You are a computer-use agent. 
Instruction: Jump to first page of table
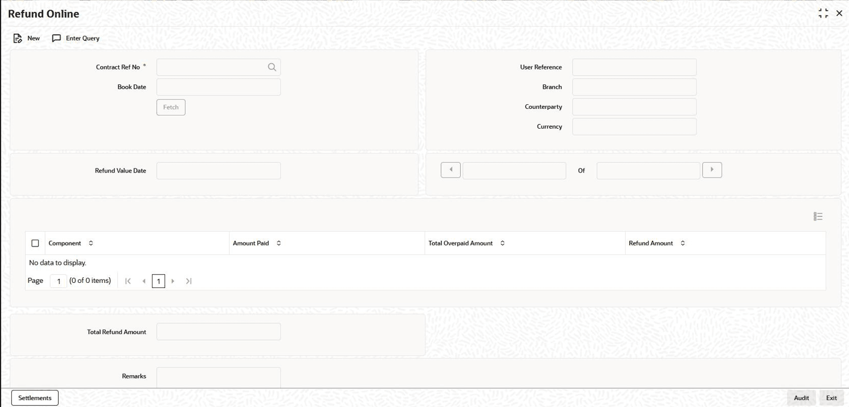(x=128, y=281)
